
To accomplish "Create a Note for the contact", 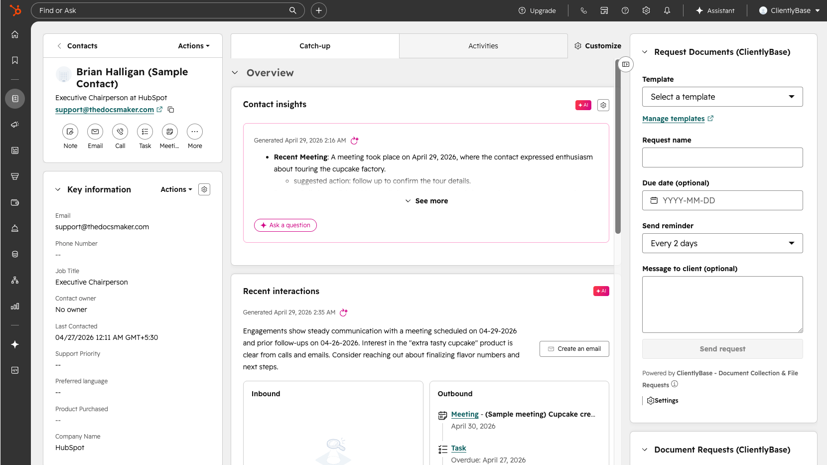I will [70, 132].
